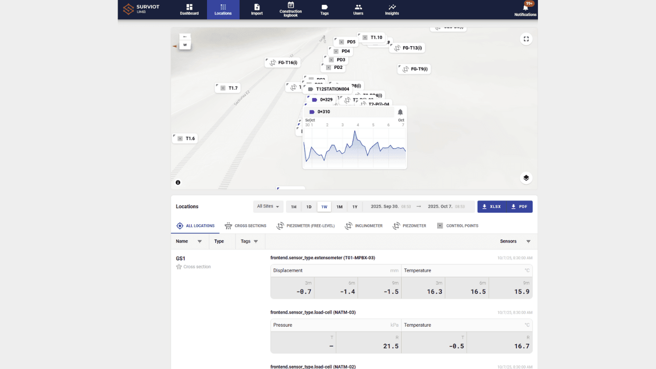Viewport: 656px width, 369px height.
Task: Open the Notifications bell icon
Action: point(525,8)
